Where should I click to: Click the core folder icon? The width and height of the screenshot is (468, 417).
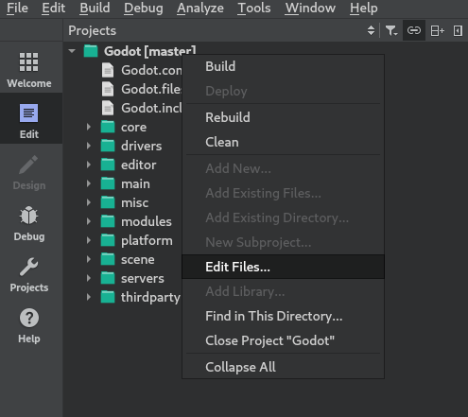coord(108,127)
